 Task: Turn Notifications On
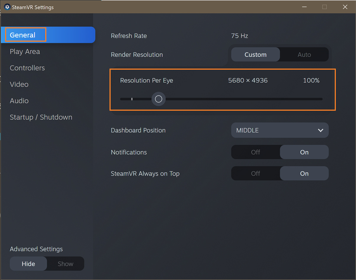[304, 152]
